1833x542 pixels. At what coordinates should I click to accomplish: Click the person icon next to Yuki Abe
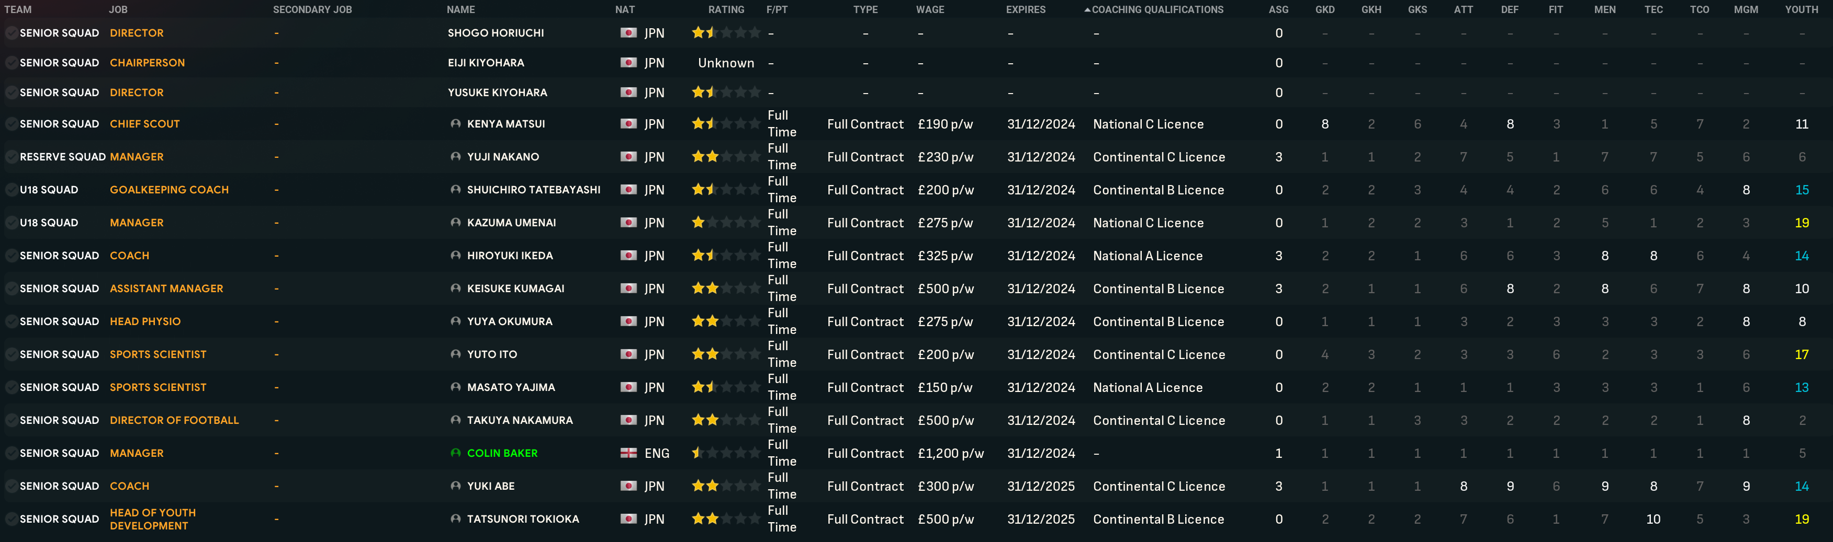455,487
